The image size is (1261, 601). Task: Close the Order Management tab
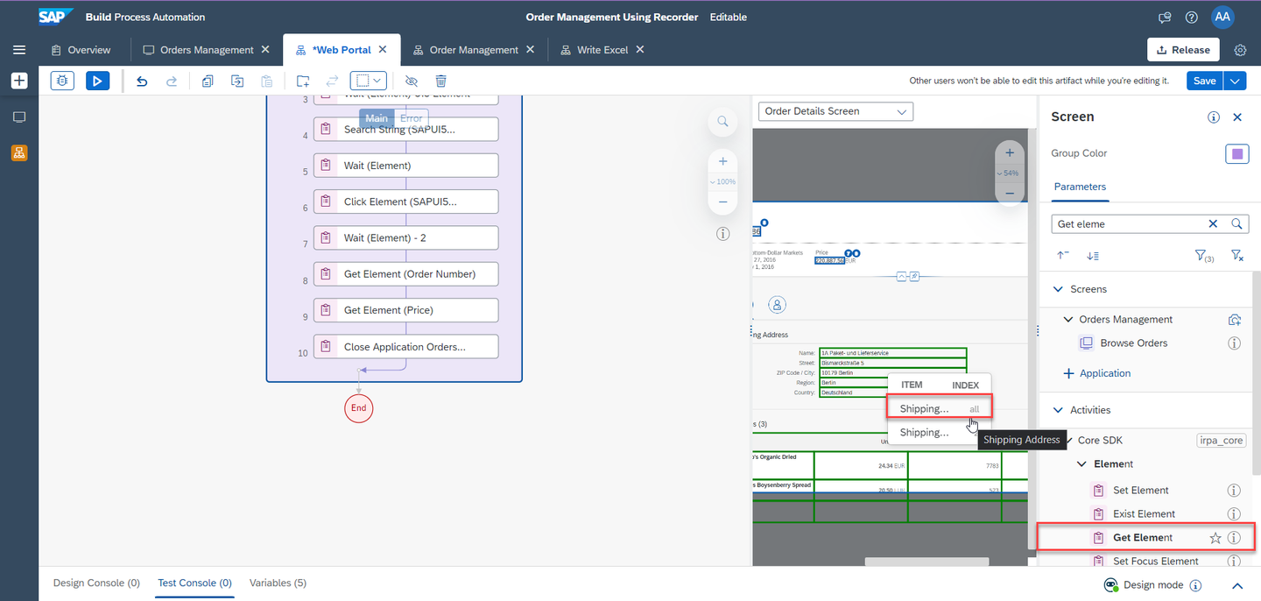(530, 50)
